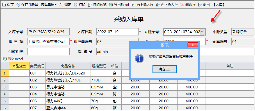Click the 入库单号 field RKD-20220719-003
Image resolution: width=255 pixels, height=111 pixels.
[49, 32]
